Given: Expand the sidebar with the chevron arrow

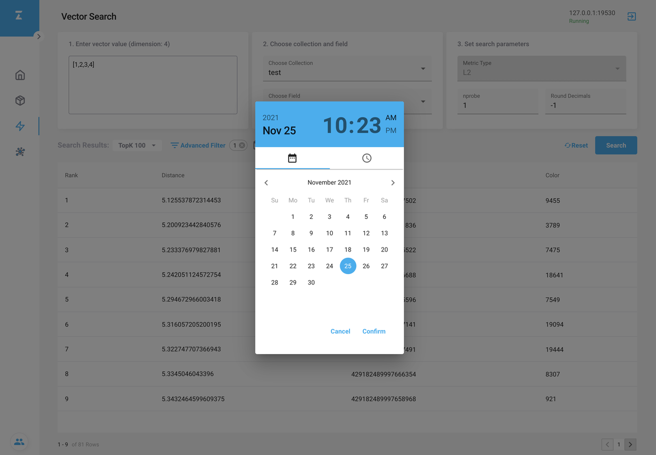Looking at the screenshot, I should (x=38, y=36).
